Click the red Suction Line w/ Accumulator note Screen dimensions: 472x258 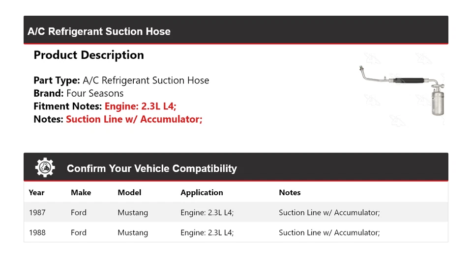click(134, 119)
